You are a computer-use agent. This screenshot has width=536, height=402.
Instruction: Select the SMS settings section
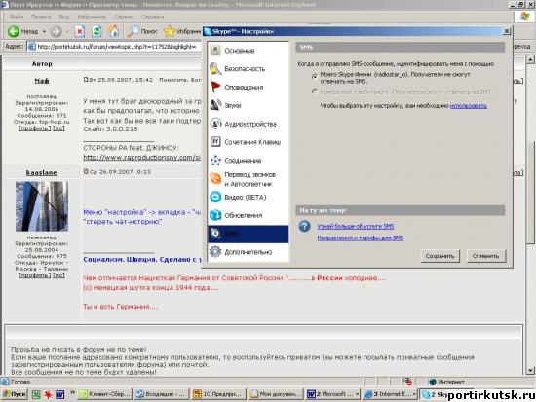tap(248, 234)
